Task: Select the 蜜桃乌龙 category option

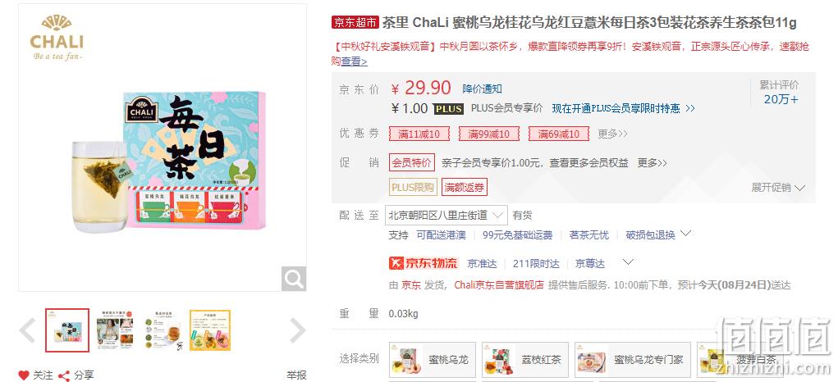Action: click(x=433, y=360)
